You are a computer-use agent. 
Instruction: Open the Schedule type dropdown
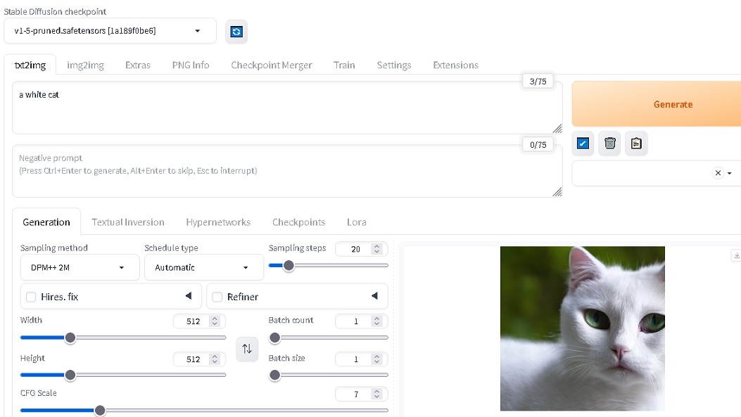[x=203, y=267]
